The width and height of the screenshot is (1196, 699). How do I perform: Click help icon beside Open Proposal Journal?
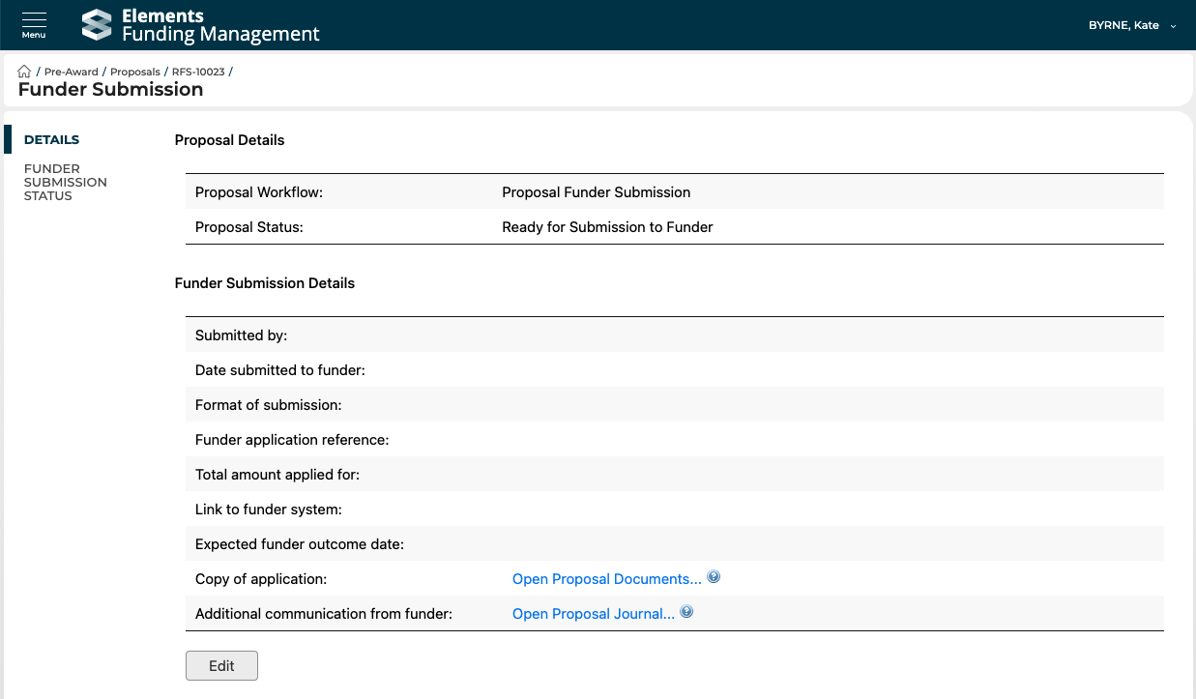pyautogui.click(x=686, y=612)
